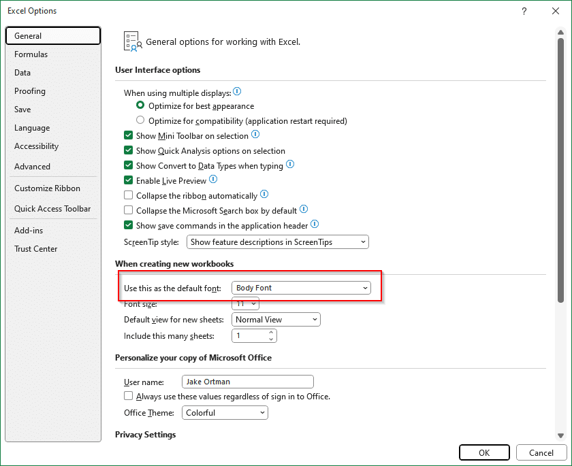Decrease the number of sheets with down arrow

pyautogui.click(x=271, y=339)
